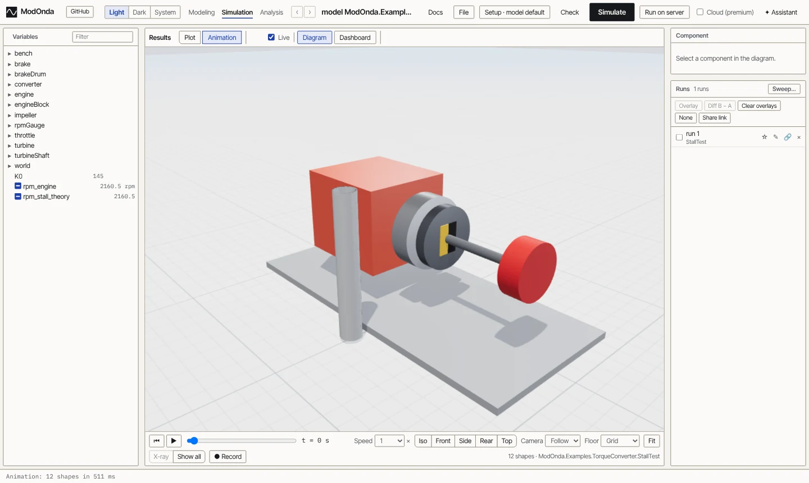Open the Assistant panel
Image resolution: width=809 pixels, height=483 pixels.
[781, 12]
